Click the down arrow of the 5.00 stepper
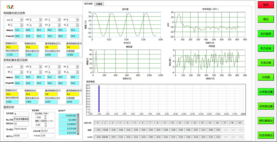277x142 pixels. pyautogui.click(x=46, y=126)
